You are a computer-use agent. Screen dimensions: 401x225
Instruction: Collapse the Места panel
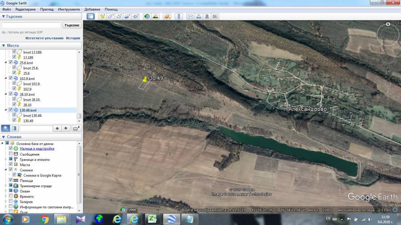coord(4,45)
